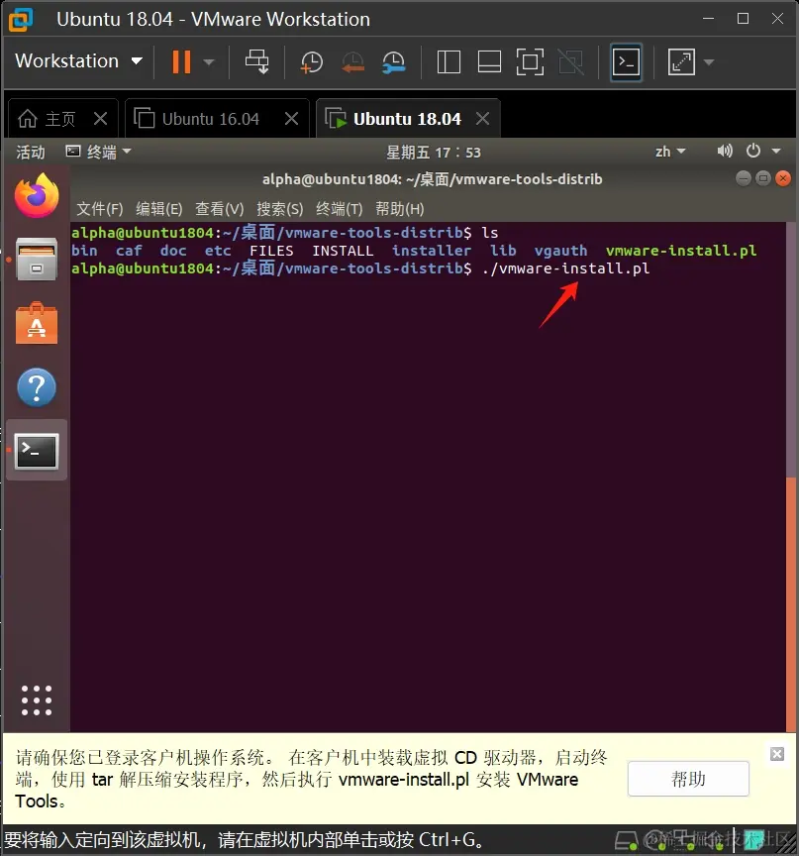Open the 搜索(S) terminal menu
This screenshot has height=856, width=799.
(280, 208)
